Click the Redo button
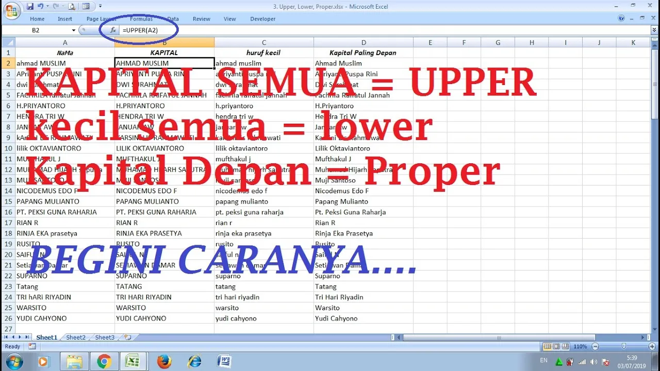Viewport: 660px width, 371px height. click(x=55, y=7)
